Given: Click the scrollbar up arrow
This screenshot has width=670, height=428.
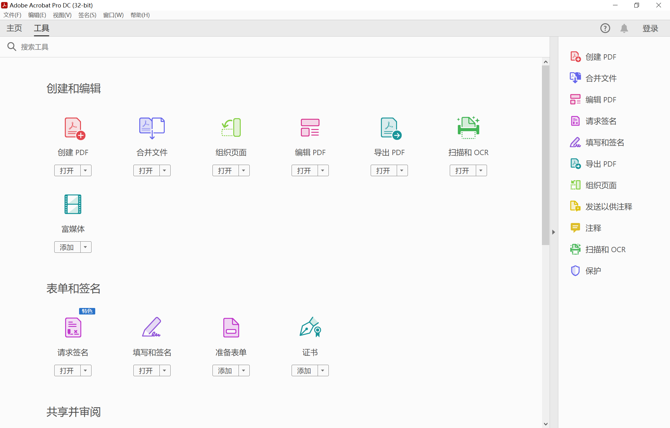Looking at the screenshot, I should click(x=546, y=62).
